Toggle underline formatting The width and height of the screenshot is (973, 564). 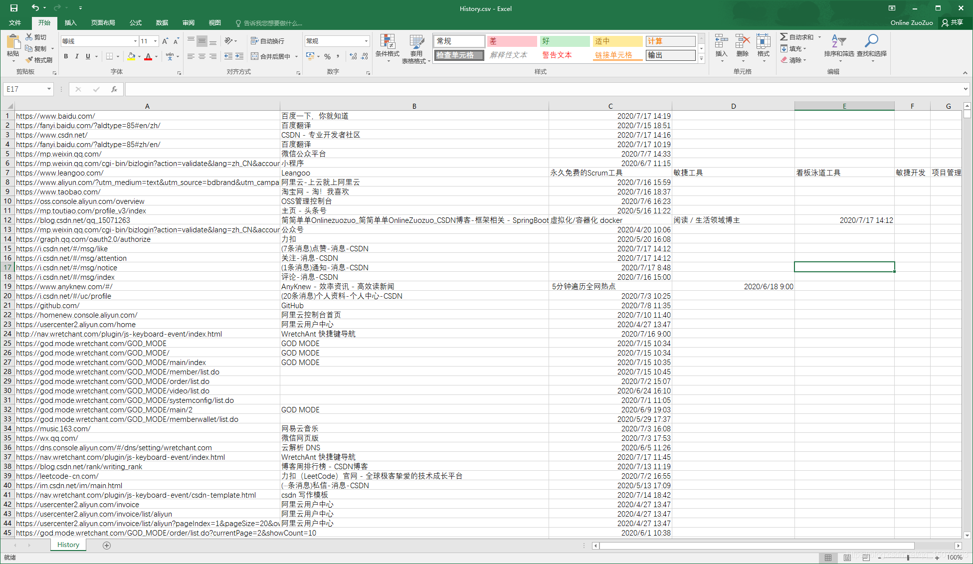(88, 56)
